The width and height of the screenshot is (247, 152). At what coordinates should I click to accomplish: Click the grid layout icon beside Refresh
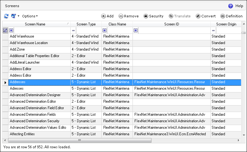[x=13, y=16]
